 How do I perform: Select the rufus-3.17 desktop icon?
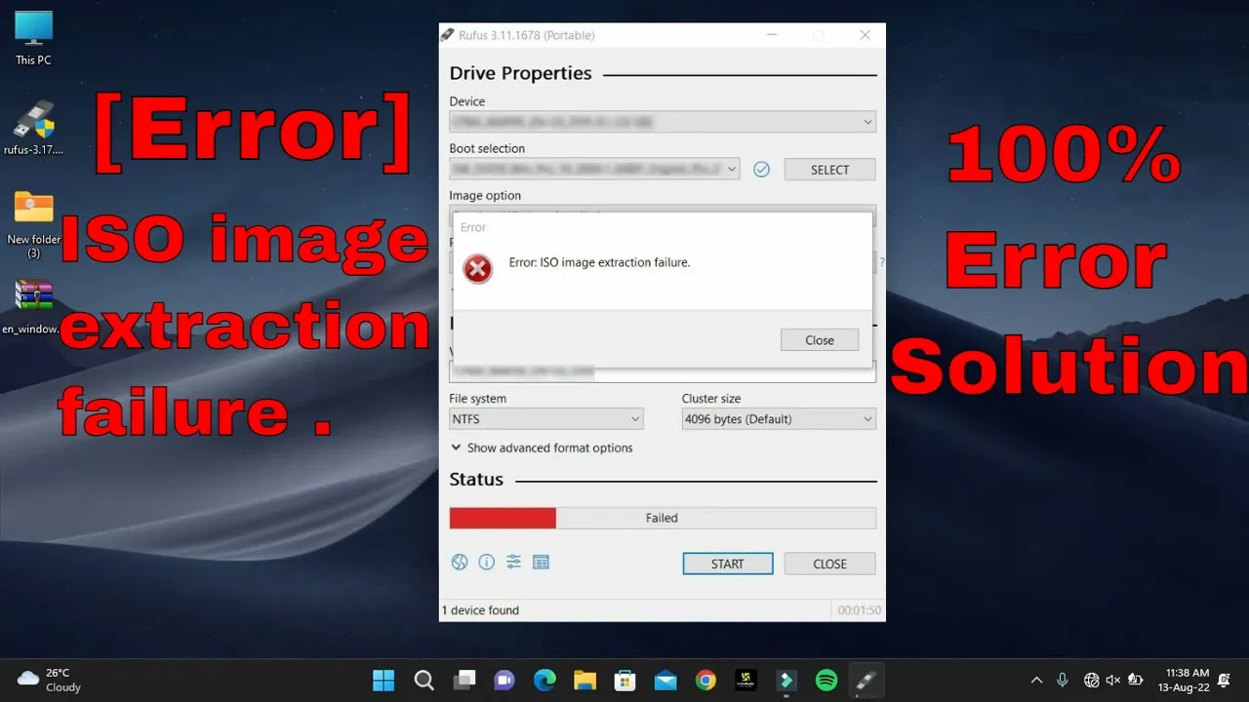click(33, 128)
